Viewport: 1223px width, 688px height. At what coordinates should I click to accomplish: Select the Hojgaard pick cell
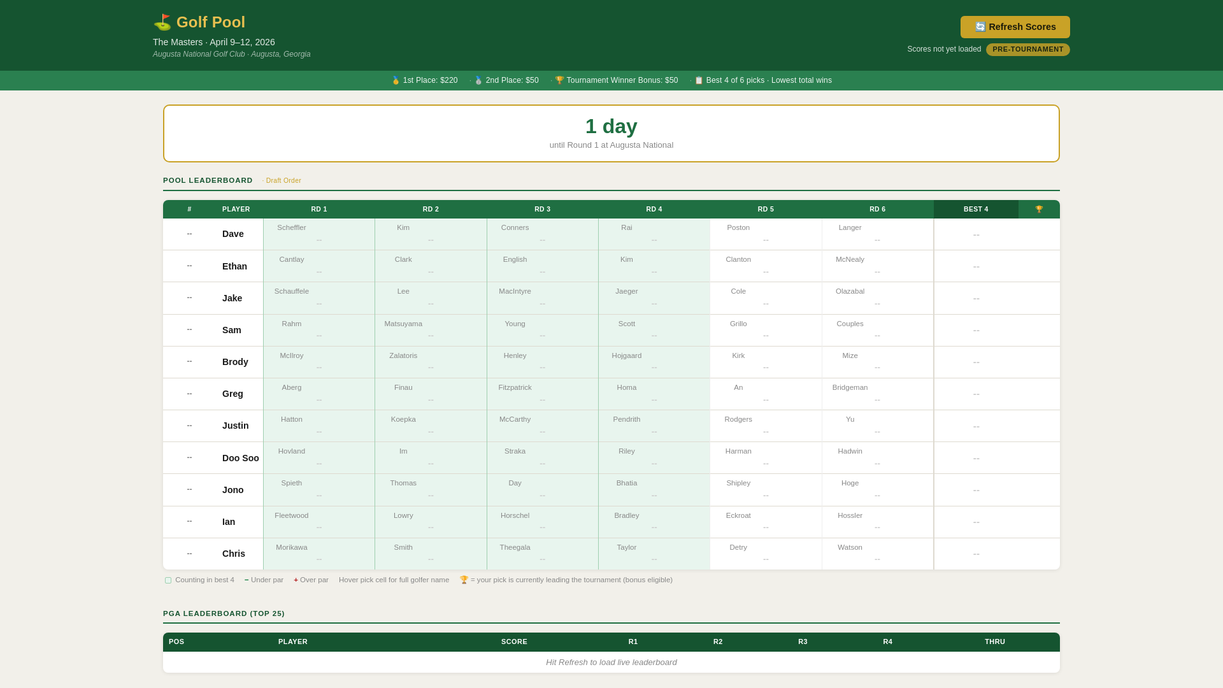tap(654, 362)
